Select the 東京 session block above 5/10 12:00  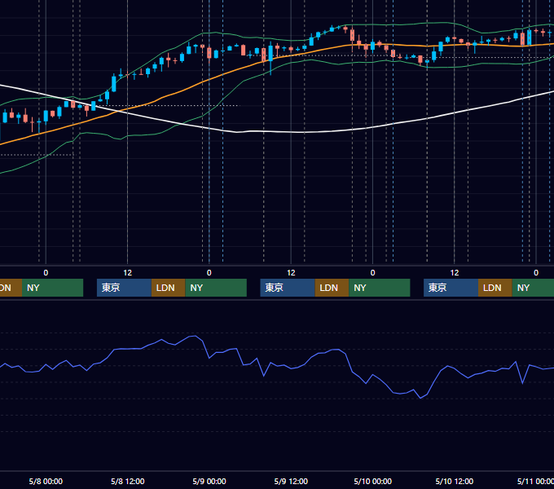[451, 288]
